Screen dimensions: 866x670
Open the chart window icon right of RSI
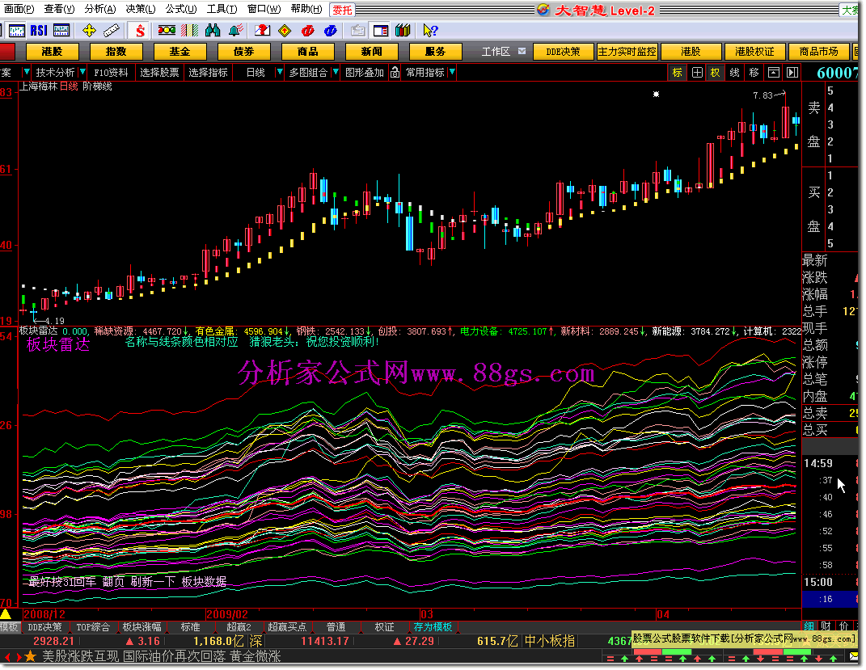point(61,31)
